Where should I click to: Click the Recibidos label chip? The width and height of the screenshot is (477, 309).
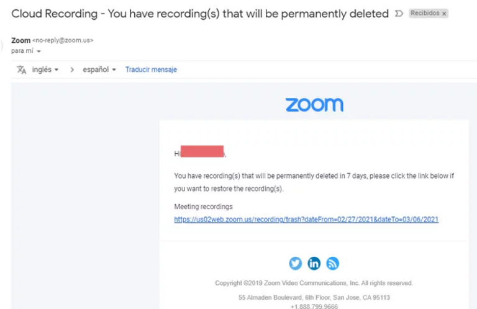424,14
